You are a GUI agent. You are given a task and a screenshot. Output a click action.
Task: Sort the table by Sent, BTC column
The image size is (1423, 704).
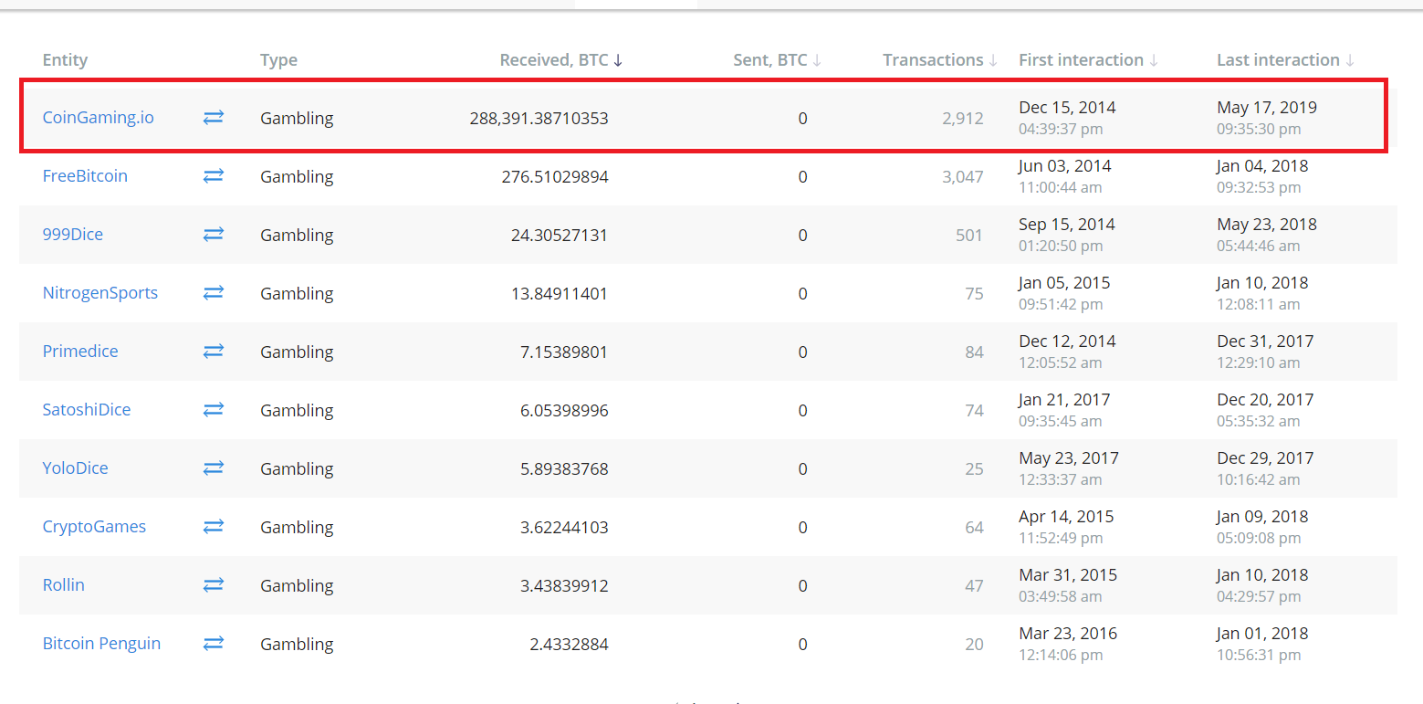click(778, 60)
